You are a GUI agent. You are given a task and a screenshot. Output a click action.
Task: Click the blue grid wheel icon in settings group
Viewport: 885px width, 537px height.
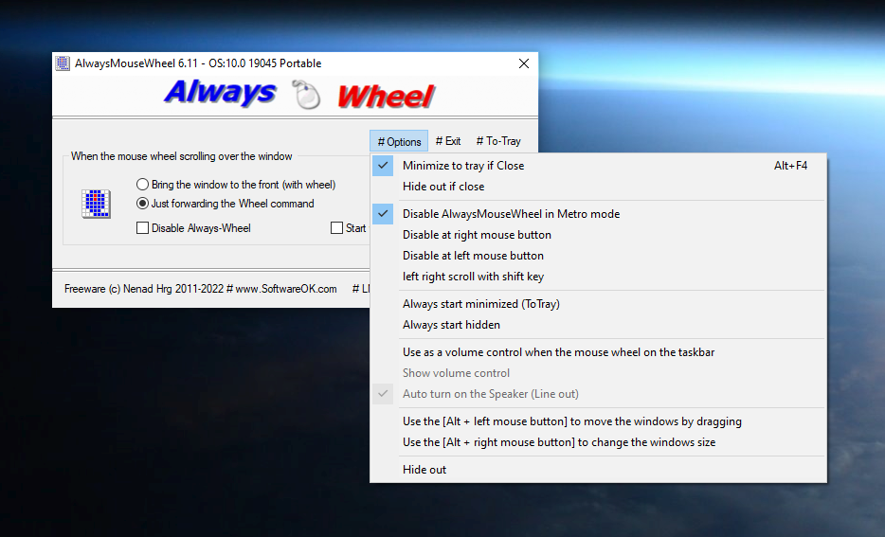coord(96,204)
